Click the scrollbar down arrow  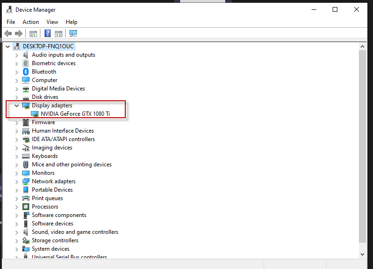point(362,254)
